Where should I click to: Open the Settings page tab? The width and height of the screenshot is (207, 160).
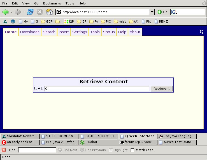(80, 32)
